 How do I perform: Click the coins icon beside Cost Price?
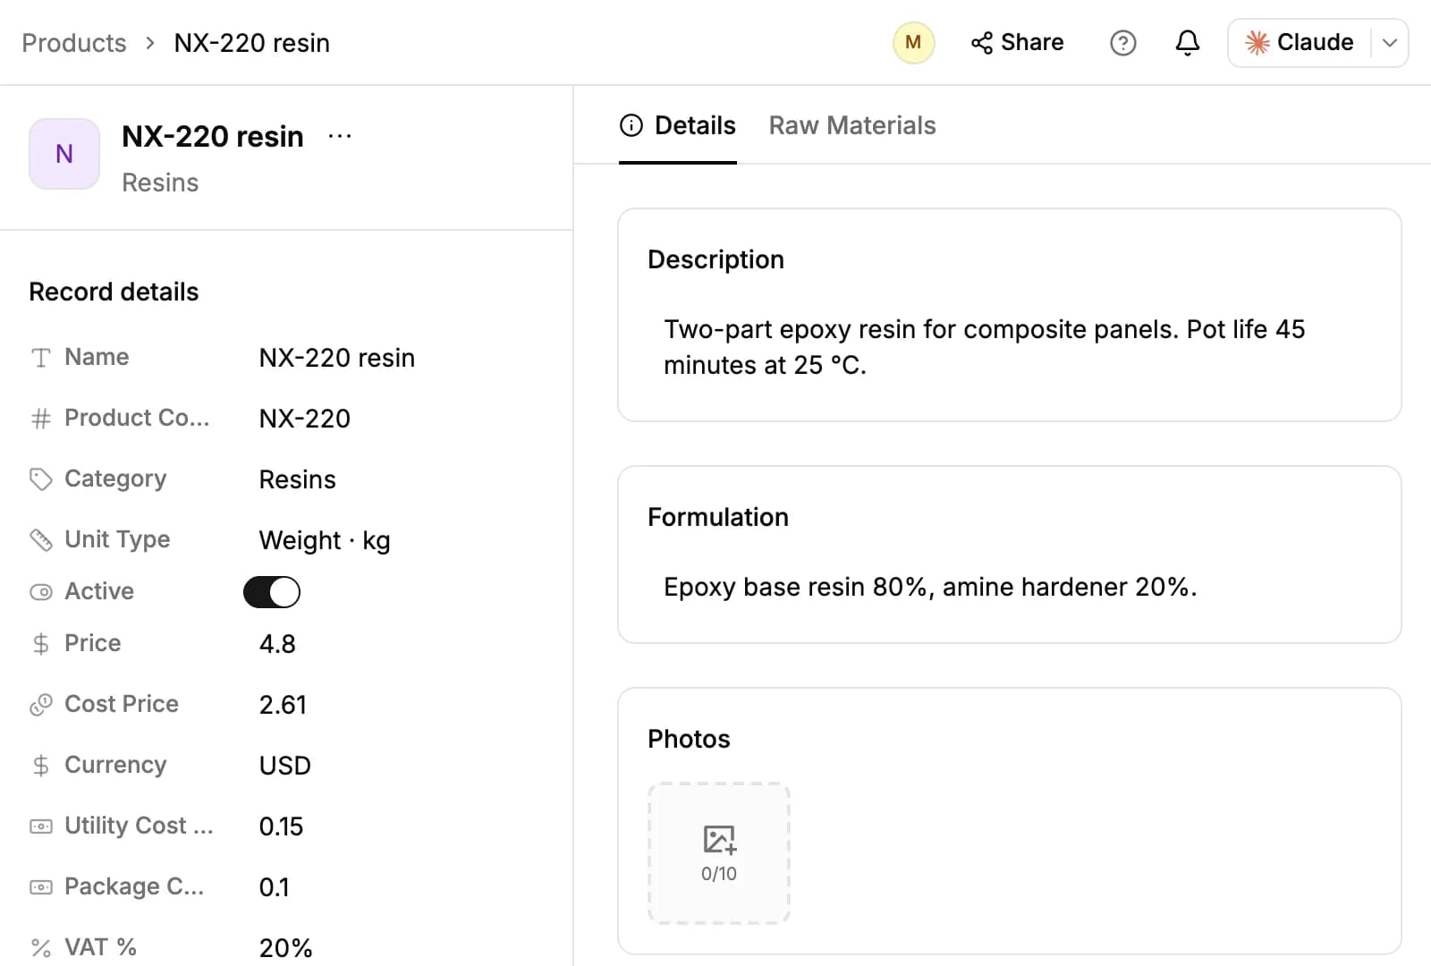(41, 705)
